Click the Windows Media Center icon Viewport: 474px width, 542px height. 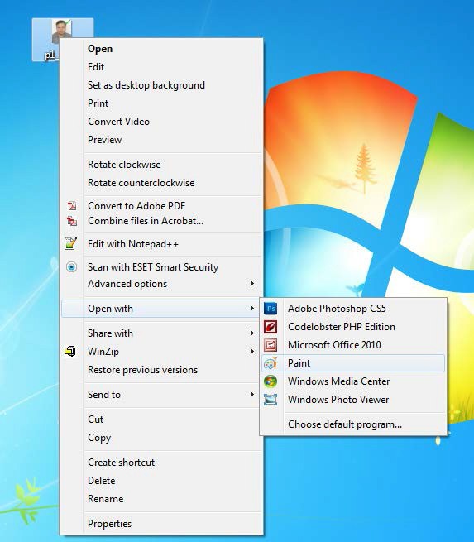pyautogui.click(x=271, y=381)
